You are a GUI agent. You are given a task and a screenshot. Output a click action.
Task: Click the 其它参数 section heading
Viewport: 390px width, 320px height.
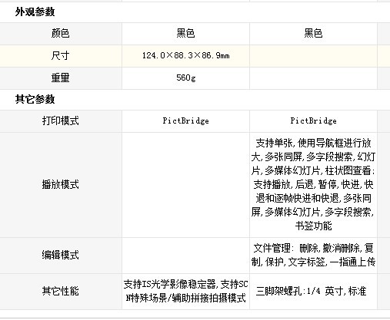35,99
